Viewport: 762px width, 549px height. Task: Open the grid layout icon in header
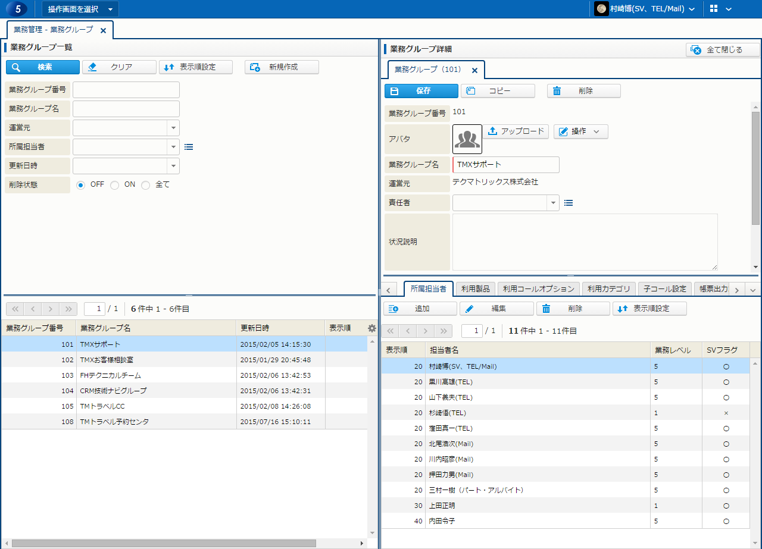tap(714, 9)
